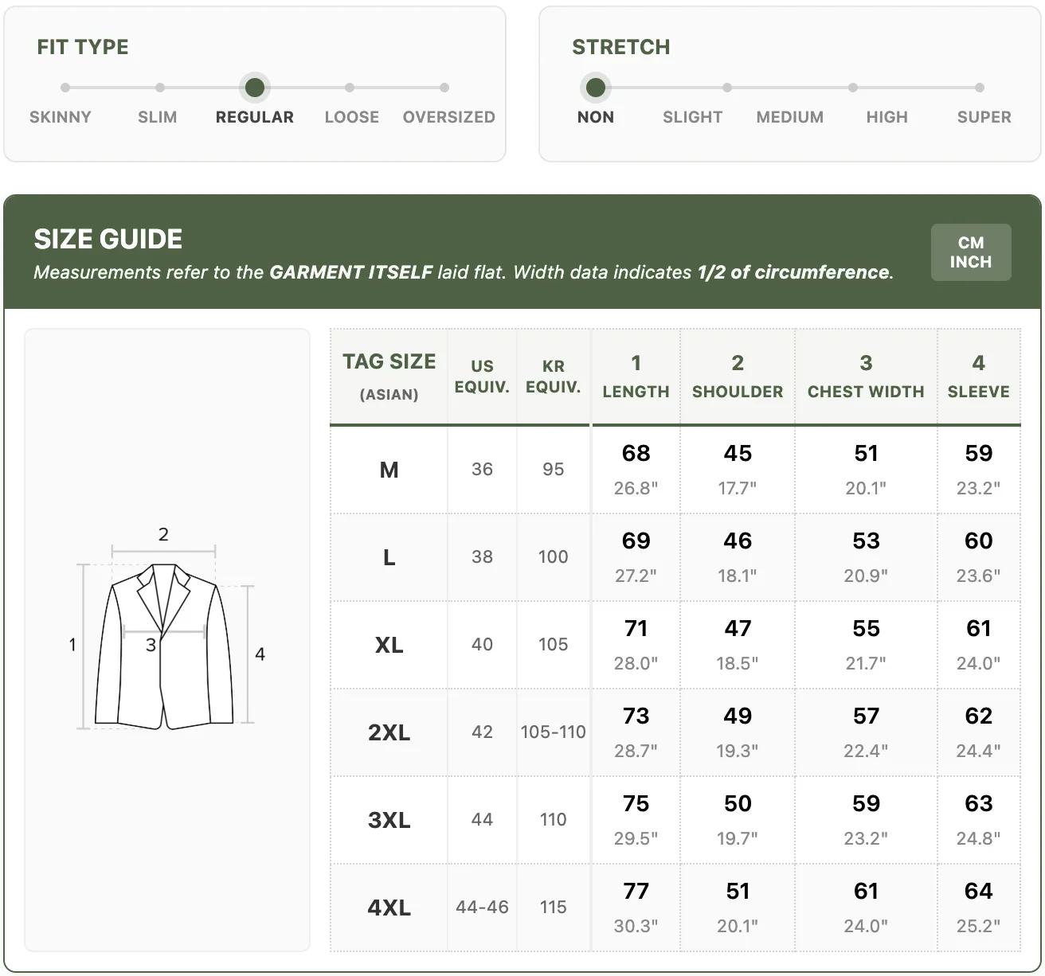1045x976 pixels.
Task: Click the LENGTH column header
Action: pos(636,376)
